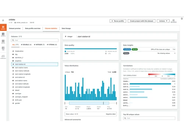
Task: Click the correlation bar with value 0.54
Action: 141,89
